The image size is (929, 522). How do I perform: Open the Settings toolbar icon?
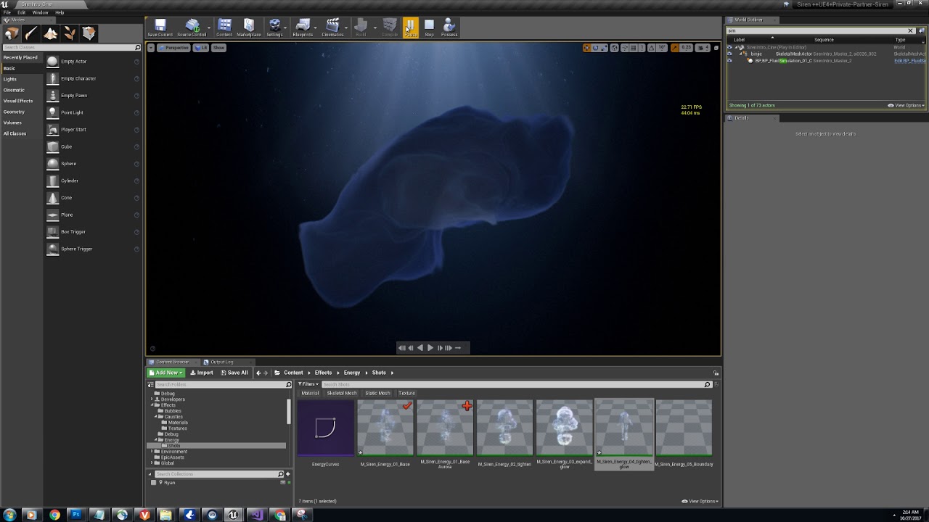click(x=274, y=28)
